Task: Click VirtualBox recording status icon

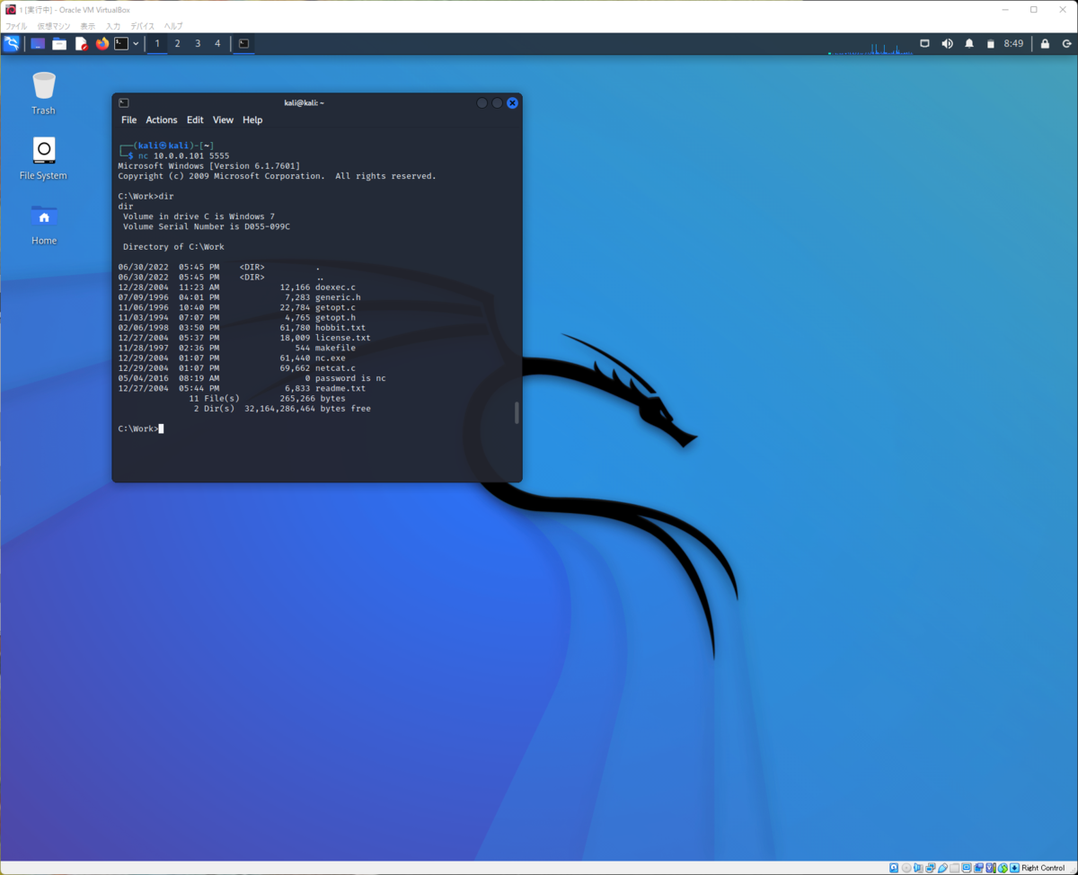Action: click(979, 868)
